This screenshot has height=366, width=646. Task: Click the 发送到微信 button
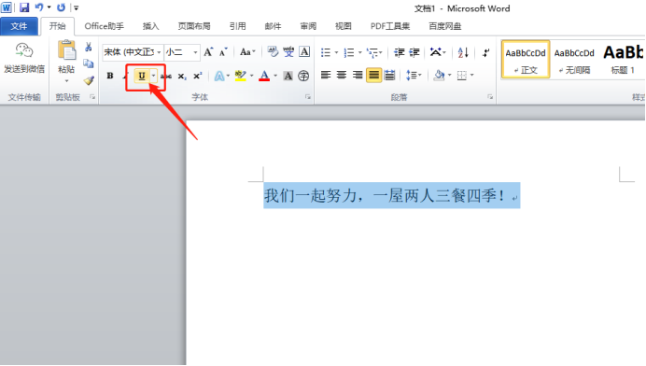[x=24, y=59]
